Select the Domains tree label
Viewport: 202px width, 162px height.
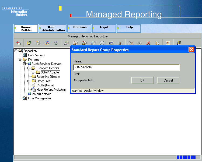(34, 59)
